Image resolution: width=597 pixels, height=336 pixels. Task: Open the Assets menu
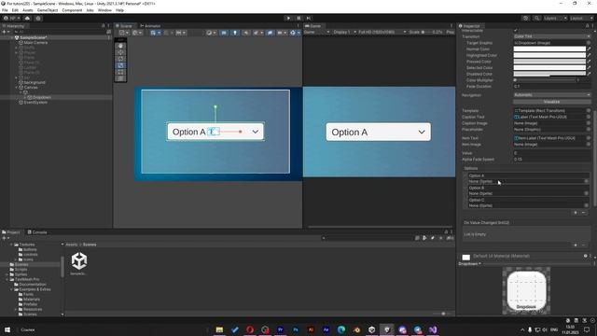28,10
